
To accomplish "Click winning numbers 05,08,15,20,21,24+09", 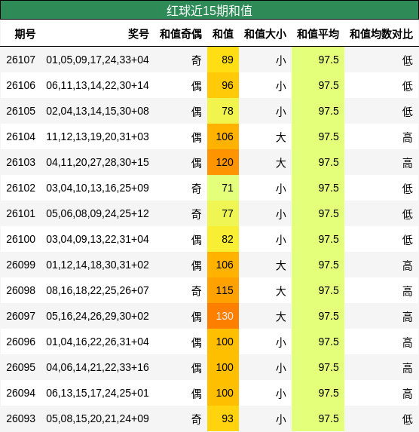I will [x=97, y=418].
